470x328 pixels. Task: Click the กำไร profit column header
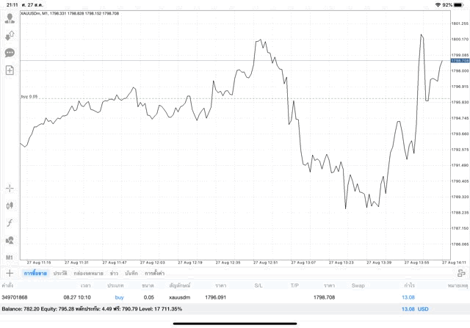408,285
